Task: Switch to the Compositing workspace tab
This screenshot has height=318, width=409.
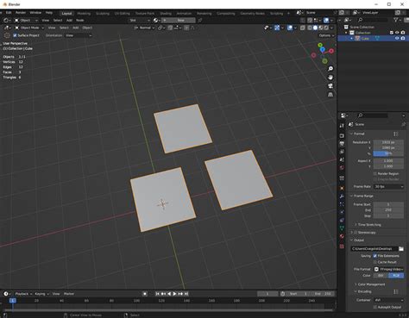Action: point(225,13)
